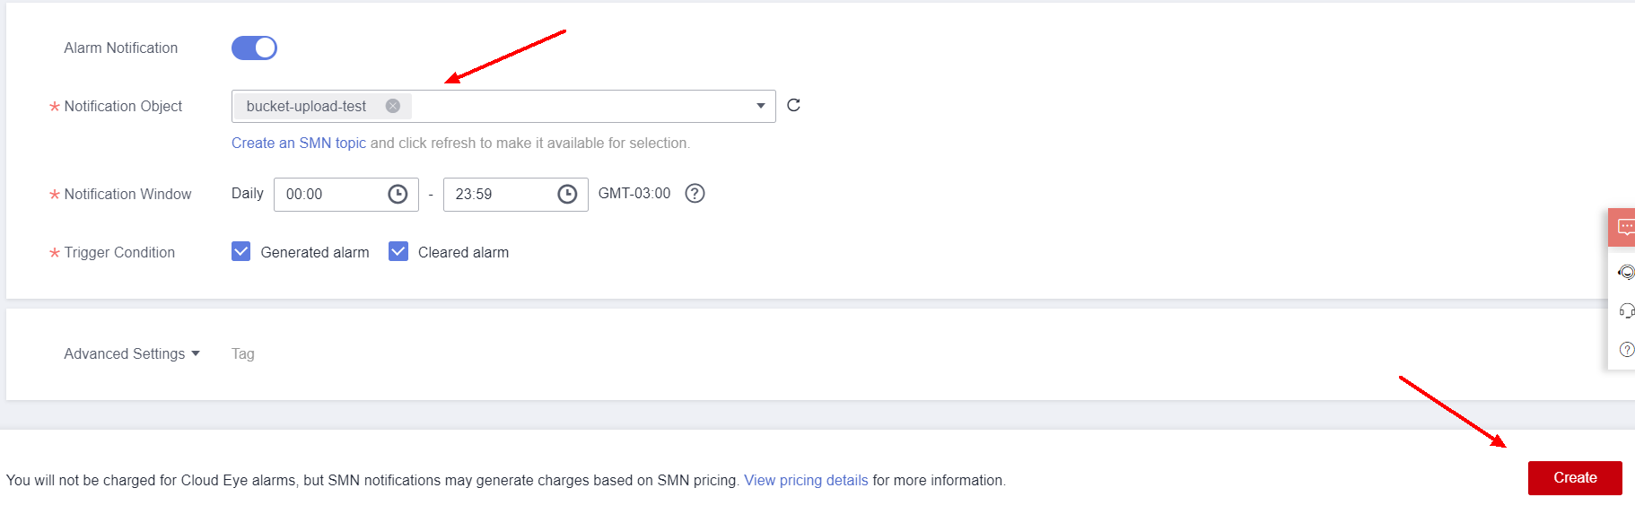Open the red chat feedback icon
Screen dimensions: 1635x514
[1625, 228]
